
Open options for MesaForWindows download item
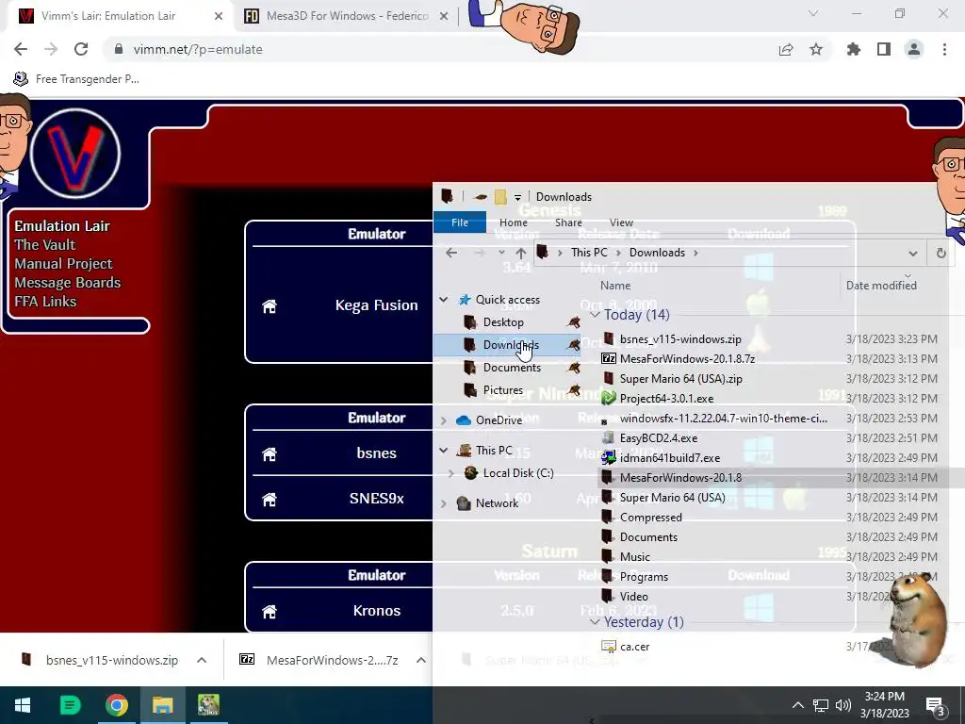point(421,660)
